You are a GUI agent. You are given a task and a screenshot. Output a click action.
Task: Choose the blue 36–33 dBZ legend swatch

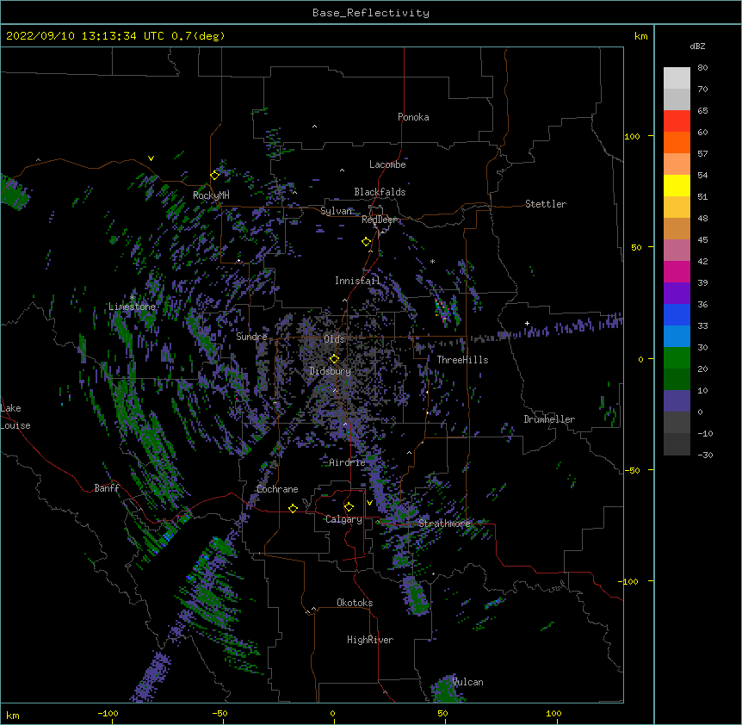677,315
